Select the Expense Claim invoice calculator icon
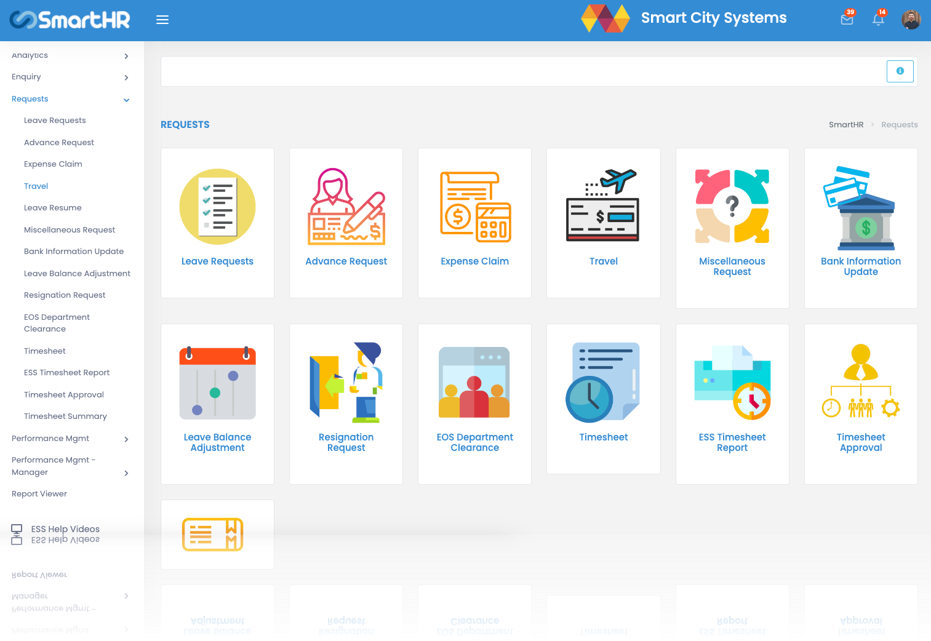This screenshot has height=641, width=931. coord(474,205)
